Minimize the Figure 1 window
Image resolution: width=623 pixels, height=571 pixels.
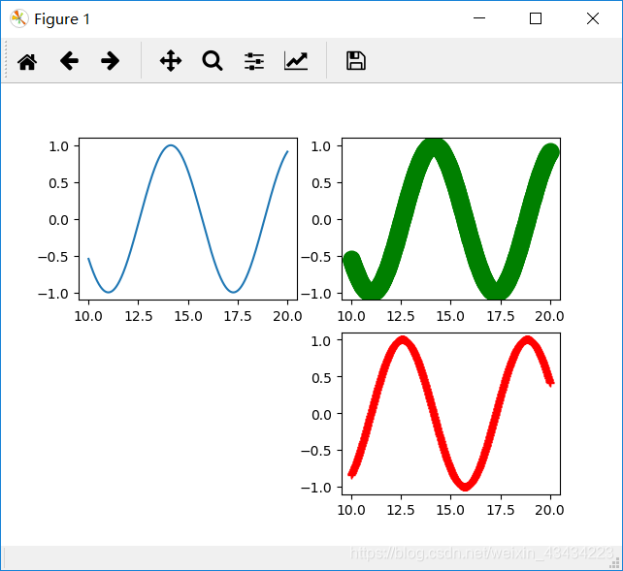[x=479, y=18]
